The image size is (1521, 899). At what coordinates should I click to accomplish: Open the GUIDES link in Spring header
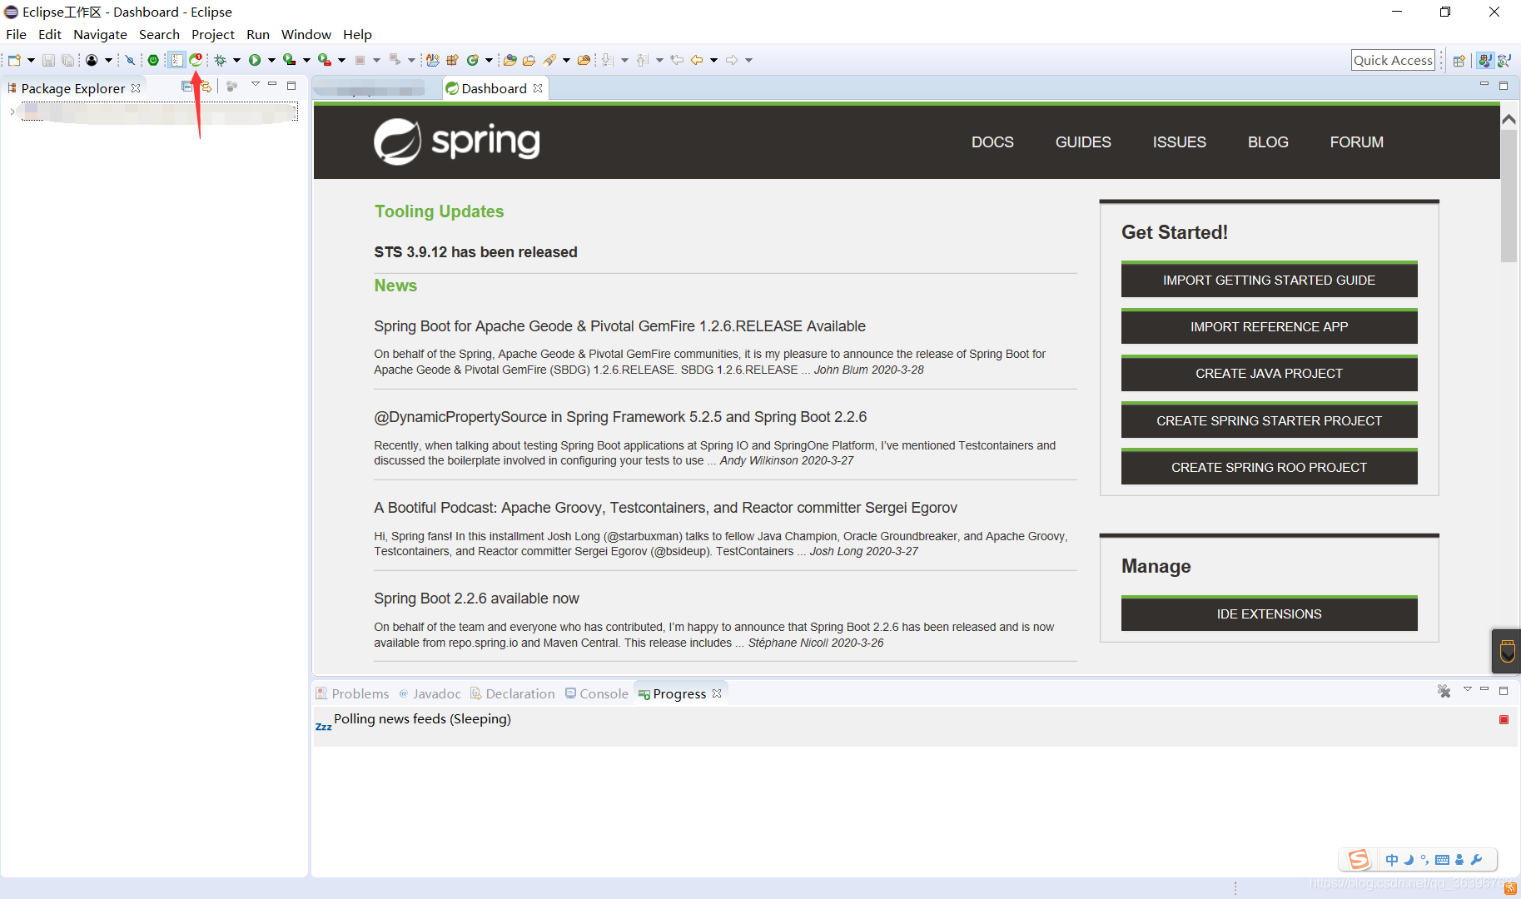tap(1083, 142)
